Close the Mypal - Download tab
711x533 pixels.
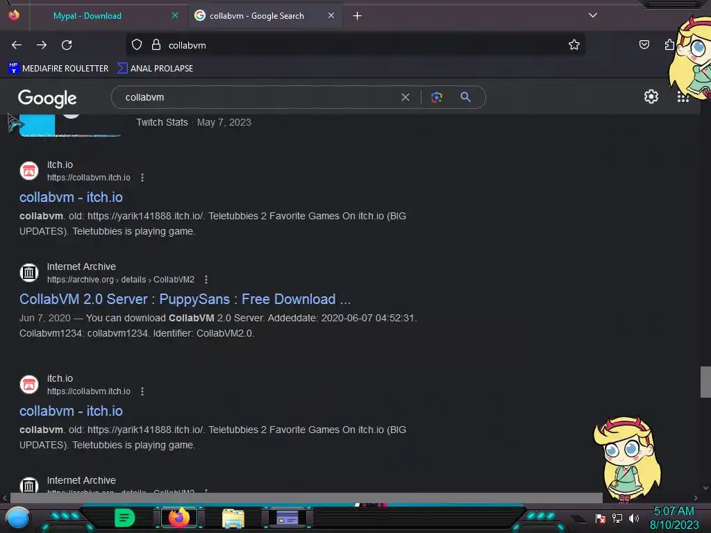coord(174,15)
